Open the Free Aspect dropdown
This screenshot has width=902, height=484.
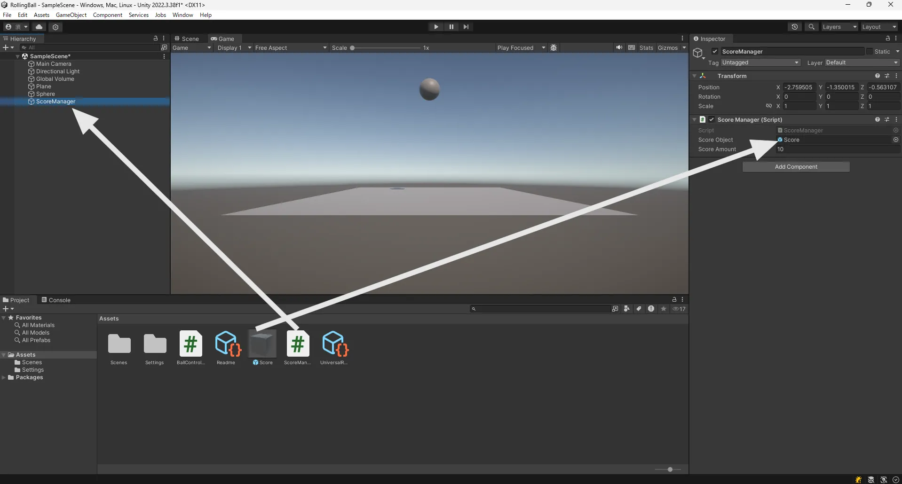pyautogui.click(x=291, y=47)
